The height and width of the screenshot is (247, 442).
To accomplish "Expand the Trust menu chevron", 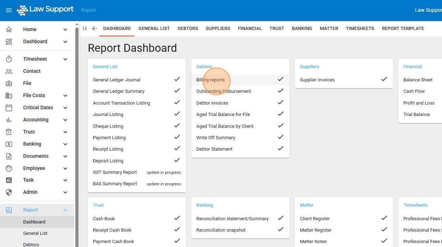I will click(x=65, y=132).
